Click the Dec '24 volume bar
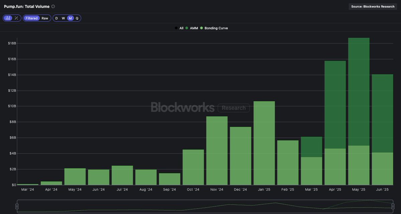Viewport: 401px width, 214px height. tap(241, 156)
